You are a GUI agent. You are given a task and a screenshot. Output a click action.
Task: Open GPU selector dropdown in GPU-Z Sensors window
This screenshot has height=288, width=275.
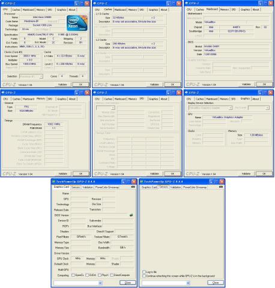[166, 283]
